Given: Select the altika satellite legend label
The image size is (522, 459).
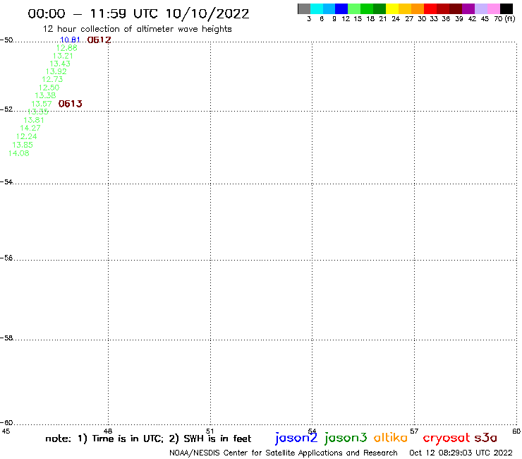Looking at the screenshot, I should (391, 437).
